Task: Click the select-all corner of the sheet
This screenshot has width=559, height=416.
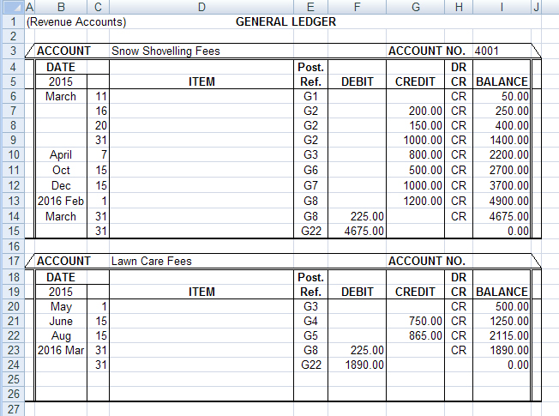Action: pos(13,7)
